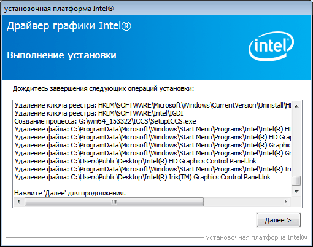
Task: Click the vertical scrollbar down arrow
Action: pos(296,192)
